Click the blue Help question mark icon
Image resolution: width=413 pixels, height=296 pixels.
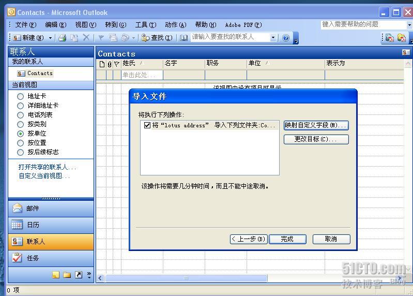tap(286, 38)
